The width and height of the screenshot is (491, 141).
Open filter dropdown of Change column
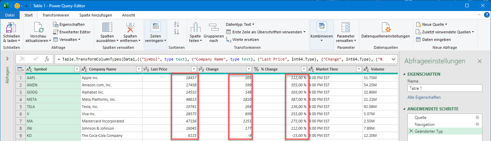(x=249, y=69)
